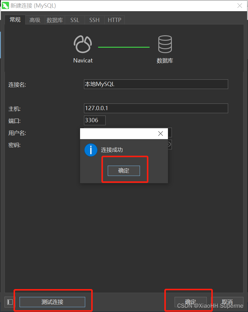Click the Navicat logo icon

pyautogui.click(x=83, y=44)
